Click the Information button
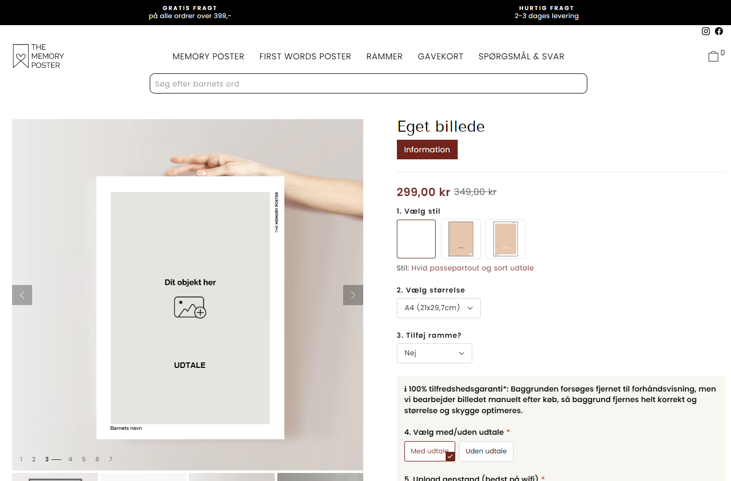The image size is (731, 481). [427, 150]
